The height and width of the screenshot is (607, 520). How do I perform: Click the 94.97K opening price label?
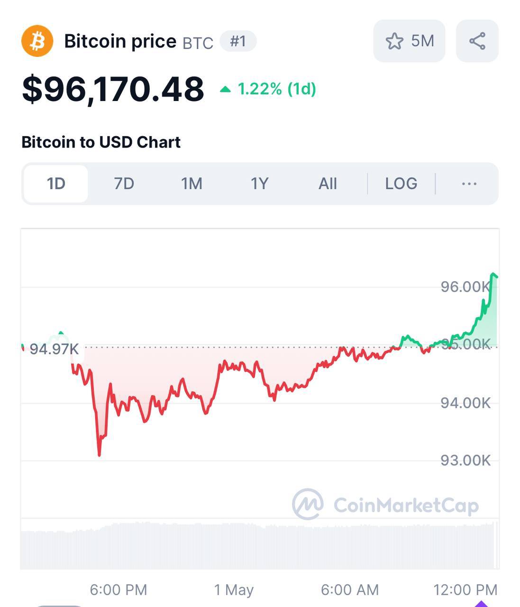(x=54, y=349)
